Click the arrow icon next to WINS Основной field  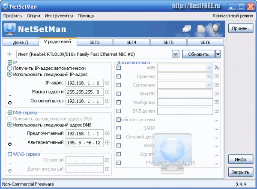point(108,160)
